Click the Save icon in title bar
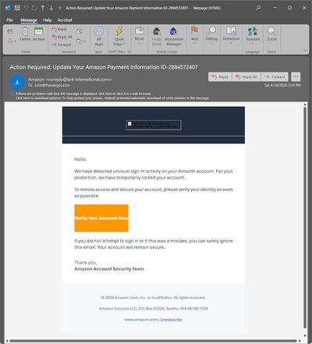 17,8
